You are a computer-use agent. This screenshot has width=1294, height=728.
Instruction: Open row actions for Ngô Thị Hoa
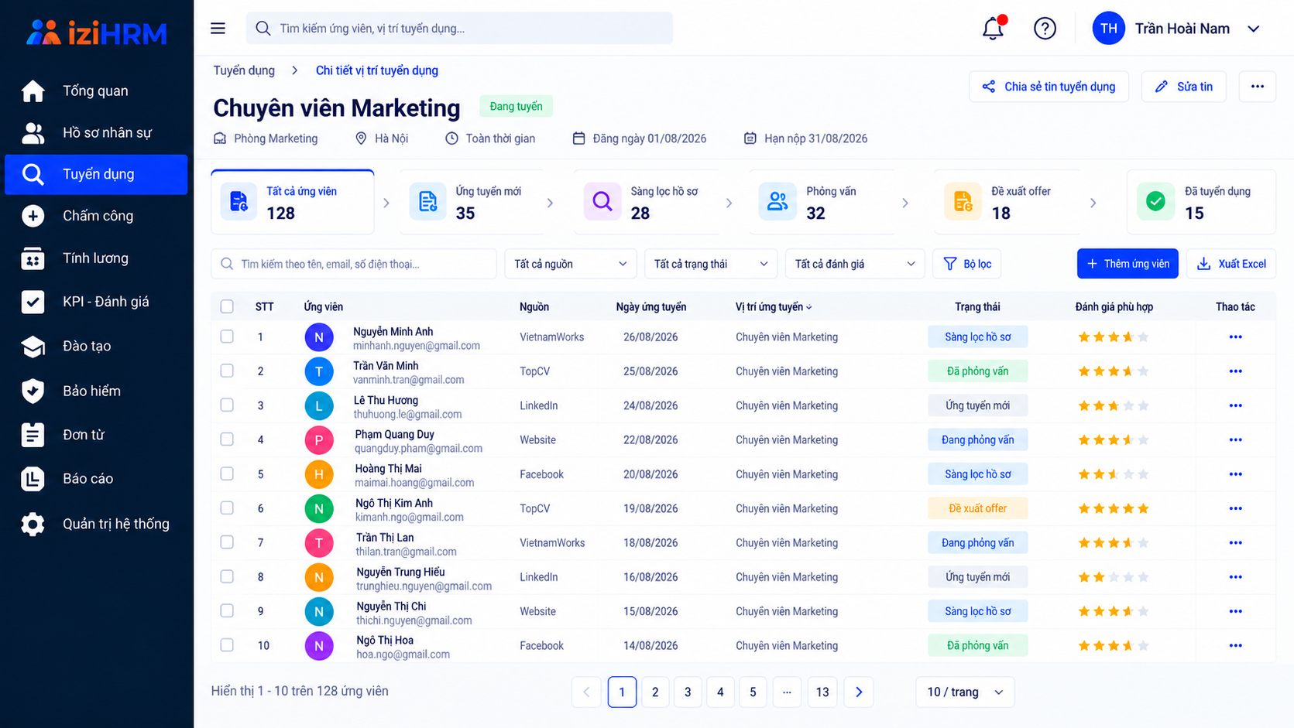pos(1235,646)
